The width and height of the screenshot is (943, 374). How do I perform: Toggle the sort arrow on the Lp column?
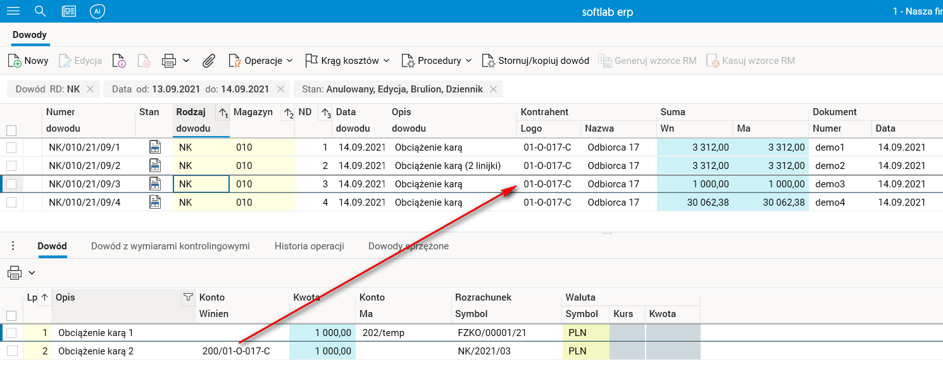point(44,297)
